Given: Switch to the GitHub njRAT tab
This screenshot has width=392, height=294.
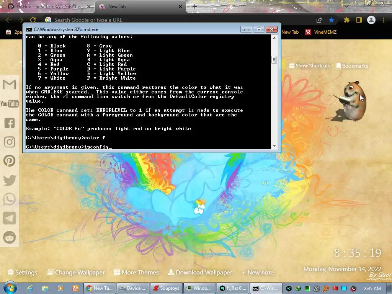Looking at the screenshot, I should (47, 7).
